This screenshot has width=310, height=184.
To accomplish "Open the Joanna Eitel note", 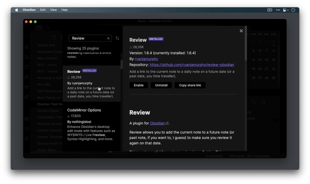I will (x=47, y=45).
